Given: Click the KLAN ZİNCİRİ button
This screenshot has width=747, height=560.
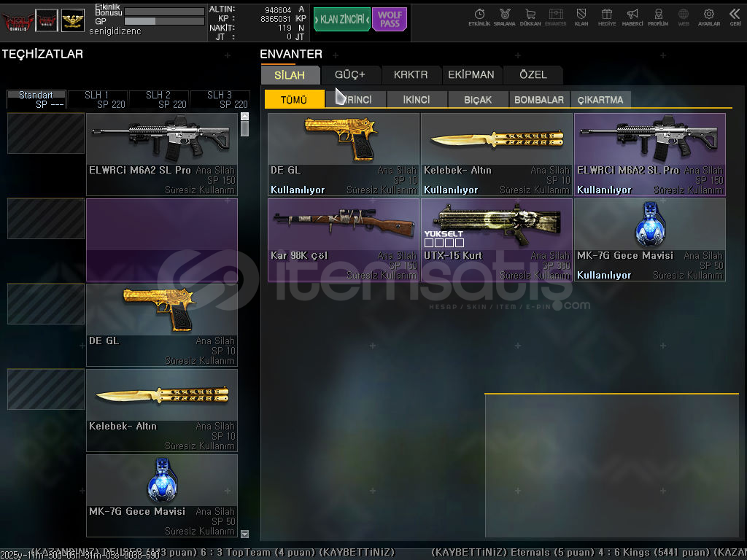Looking at the screenshot, I should pyautogui.click(x=341, y=20).
